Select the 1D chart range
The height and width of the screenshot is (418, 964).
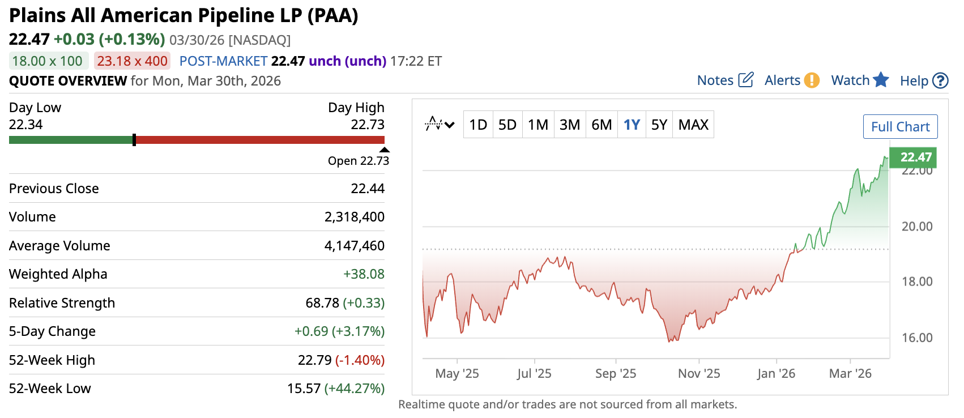[478, 125]
